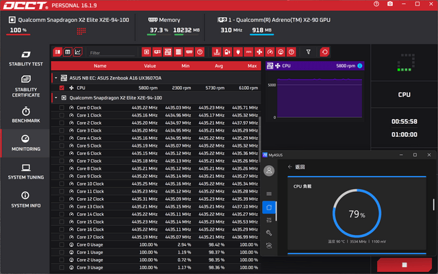The width and height of the screenshot is (438, 274).
Task: Toggle the CPU sensor source filter
Action: tap(146, 52)
